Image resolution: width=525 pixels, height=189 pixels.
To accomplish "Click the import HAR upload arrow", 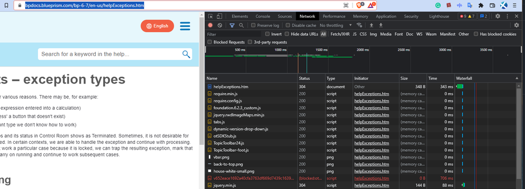I will coord(371,25).
